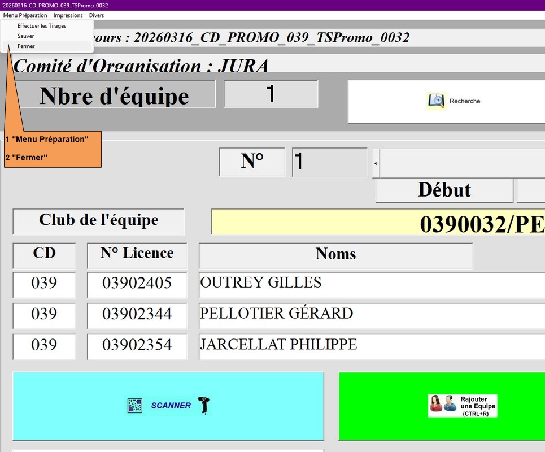Click the handheld barcode scanner icon

coord(203,405)
